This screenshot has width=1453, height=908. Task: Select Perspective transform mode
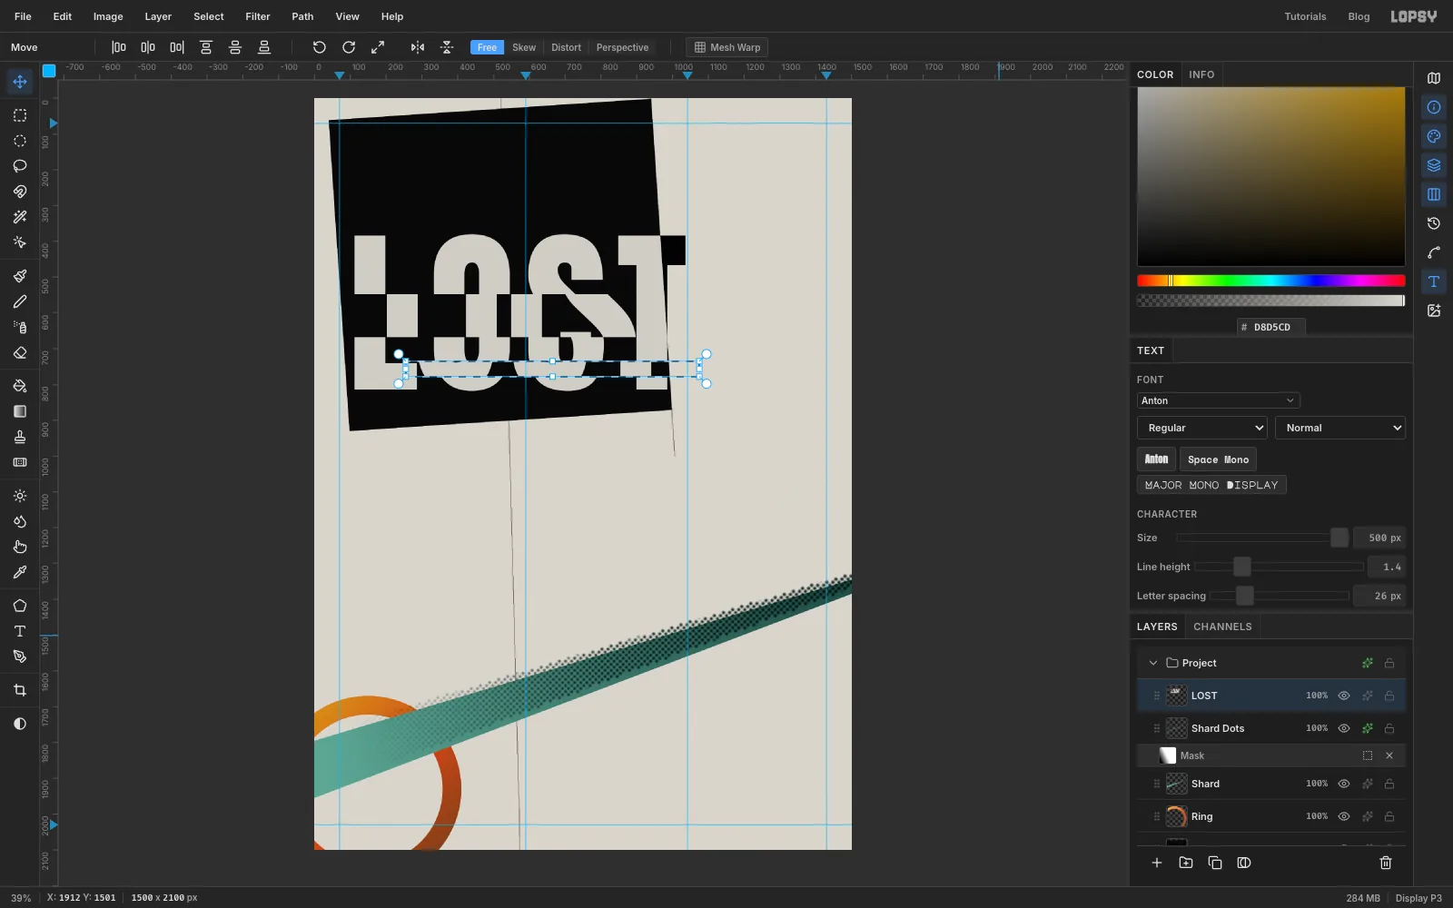click(622, 47)
